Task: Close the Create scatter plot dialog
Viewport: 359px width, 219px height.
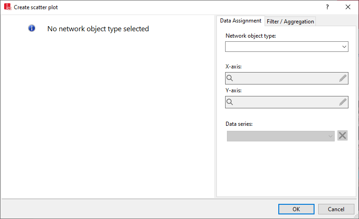Action: [x=348, y=7]
